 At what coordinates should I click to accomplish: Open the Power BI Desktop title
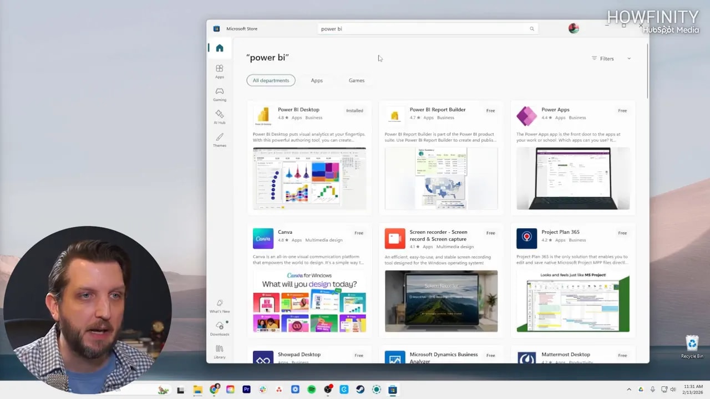[298, 110]
